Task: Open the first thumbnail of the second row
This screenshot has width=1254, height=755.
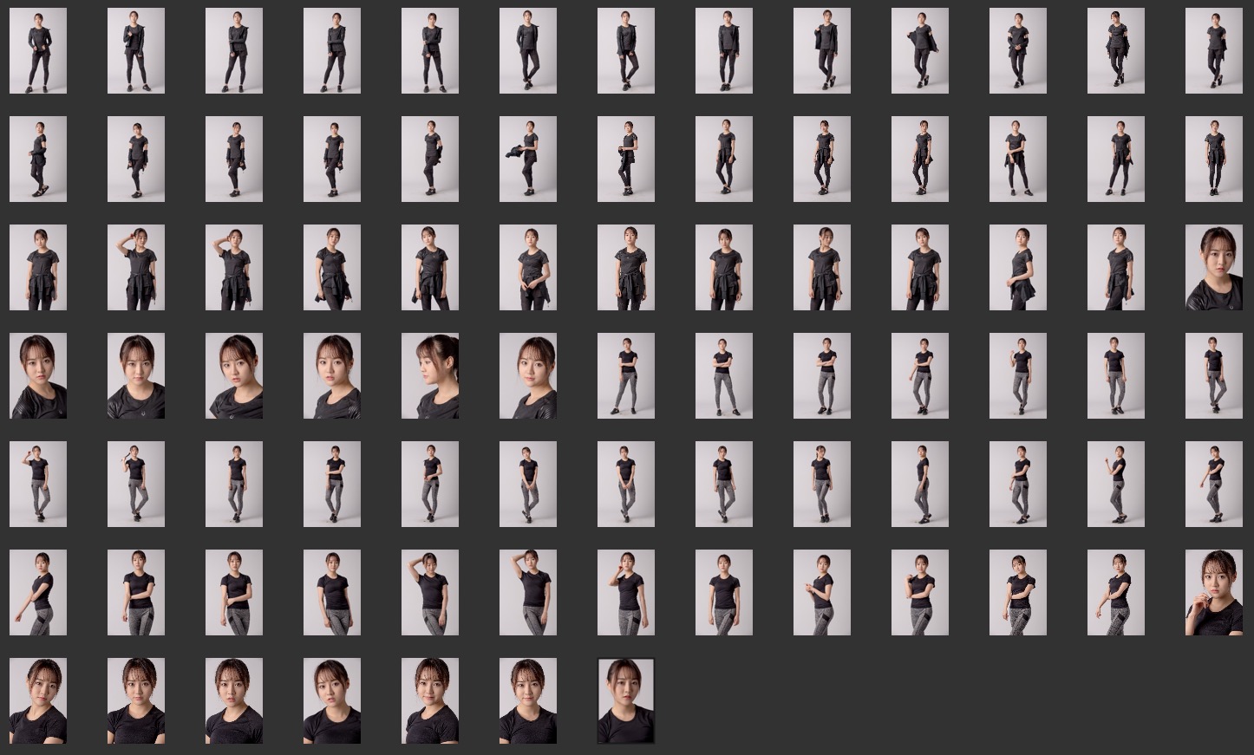Action: 38,159
